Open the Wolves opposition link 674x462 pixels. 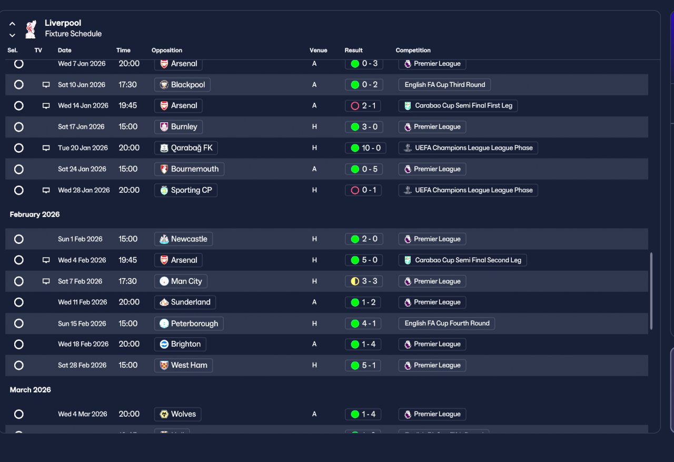coord(178,414)
